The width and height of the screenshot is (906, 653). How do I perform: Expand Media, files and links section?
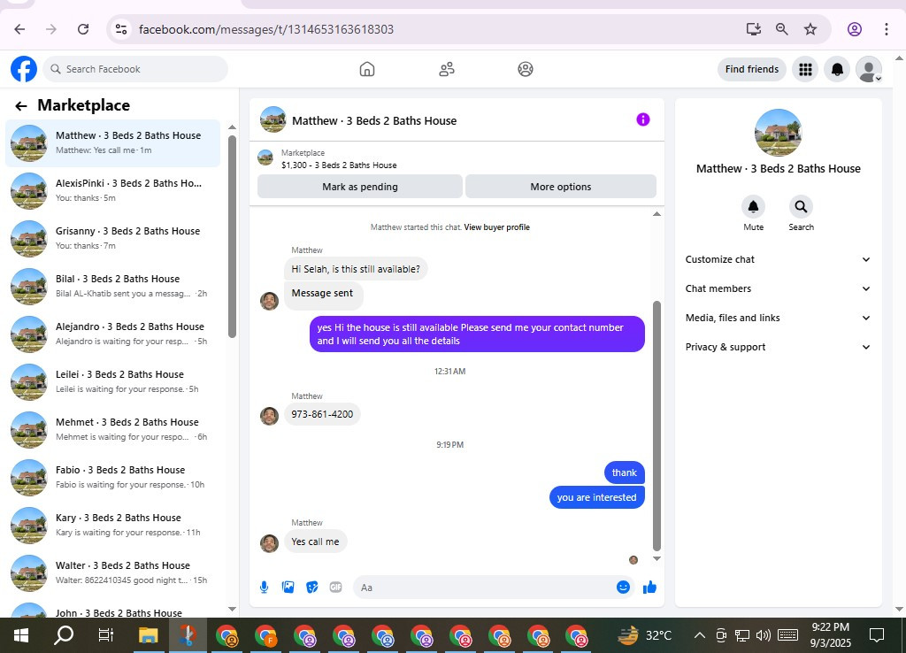(778, 318)
